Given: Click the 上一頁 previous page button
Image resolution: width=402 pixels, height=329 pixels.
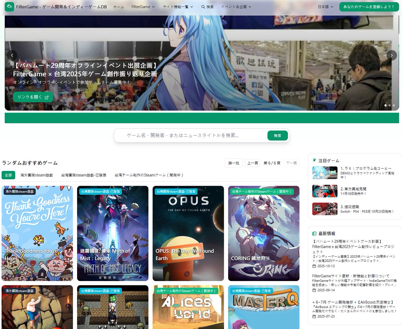Looking at the screenshot, I should [x=253, y=163].
